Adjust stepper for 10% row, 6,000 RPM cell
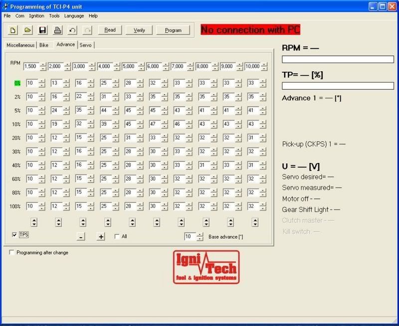 [x=165, y=124]
